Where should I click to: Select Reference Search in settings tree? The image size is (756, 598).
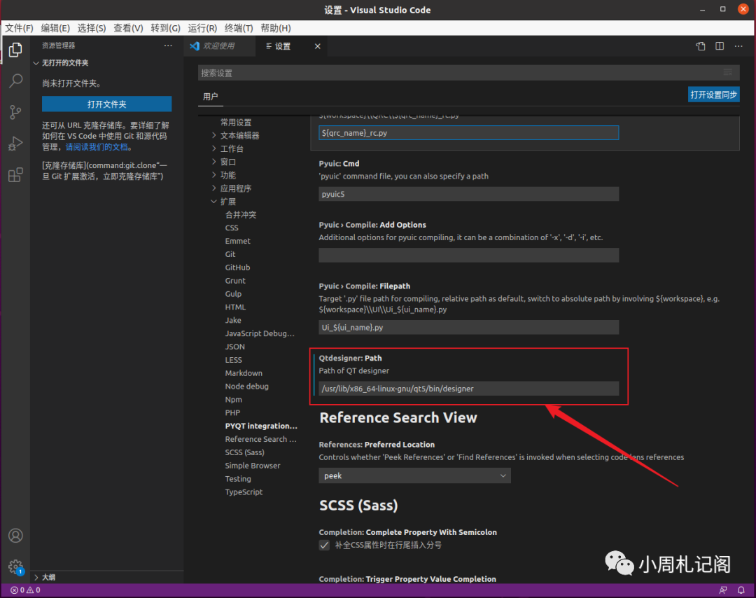(x=260, y=439)
